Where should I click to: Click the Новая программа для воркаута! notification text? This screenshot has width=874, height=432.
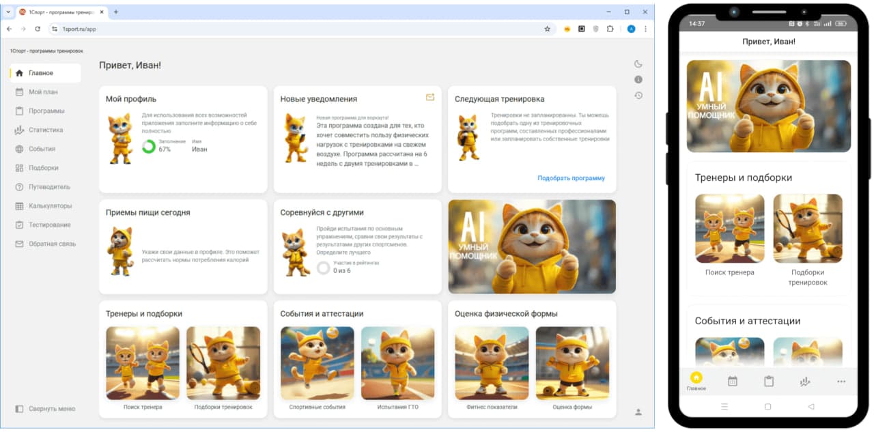(x=352, y=117)
